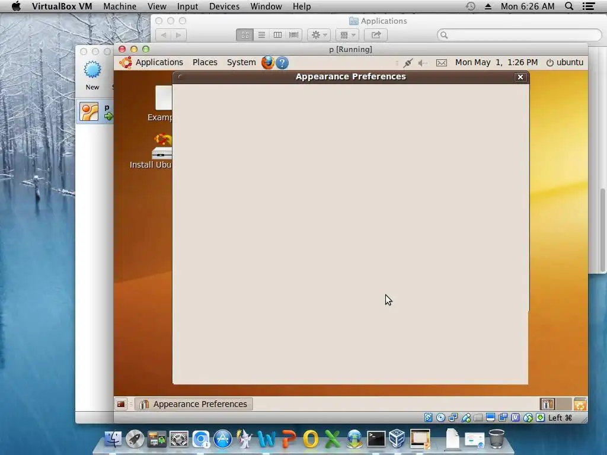Open Microsoft PowerPoint from the Dock
Viewport: 607px width, 455px height.
[x=289, y=439]
